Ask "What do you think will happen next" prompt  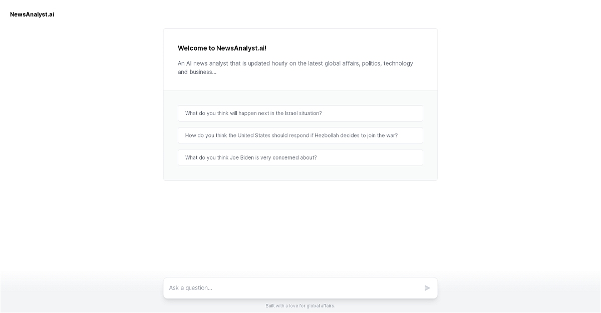coord(253,113)
